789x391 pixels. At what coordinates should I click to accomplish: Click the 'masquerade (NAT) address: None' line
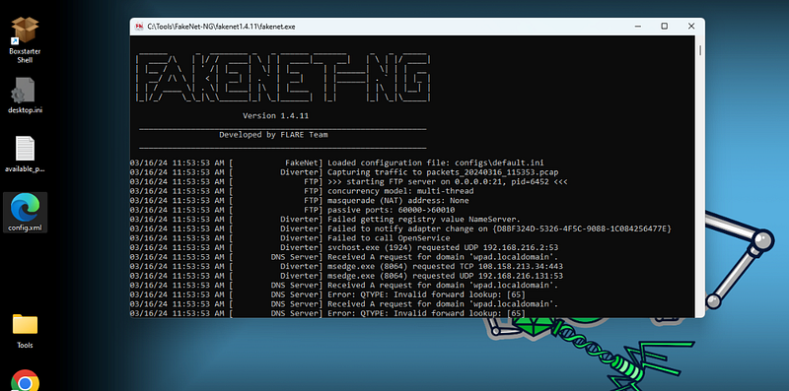[x=300, y=201]
